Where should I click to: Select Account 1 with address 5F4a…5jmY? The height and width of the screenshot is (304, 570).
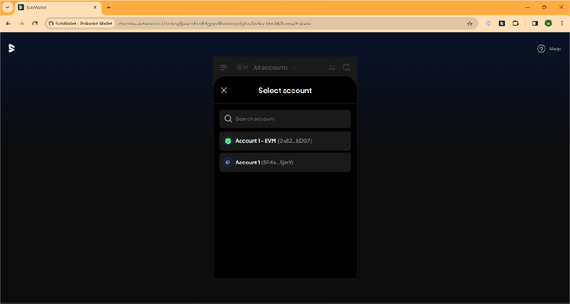click(x=285, y=162)
